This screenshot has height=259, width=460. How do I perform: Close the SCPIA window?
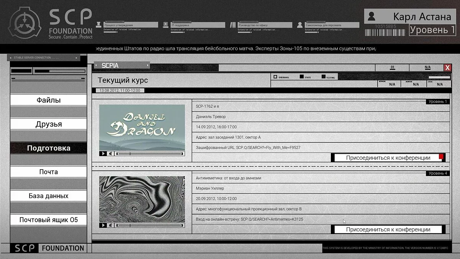447,68
